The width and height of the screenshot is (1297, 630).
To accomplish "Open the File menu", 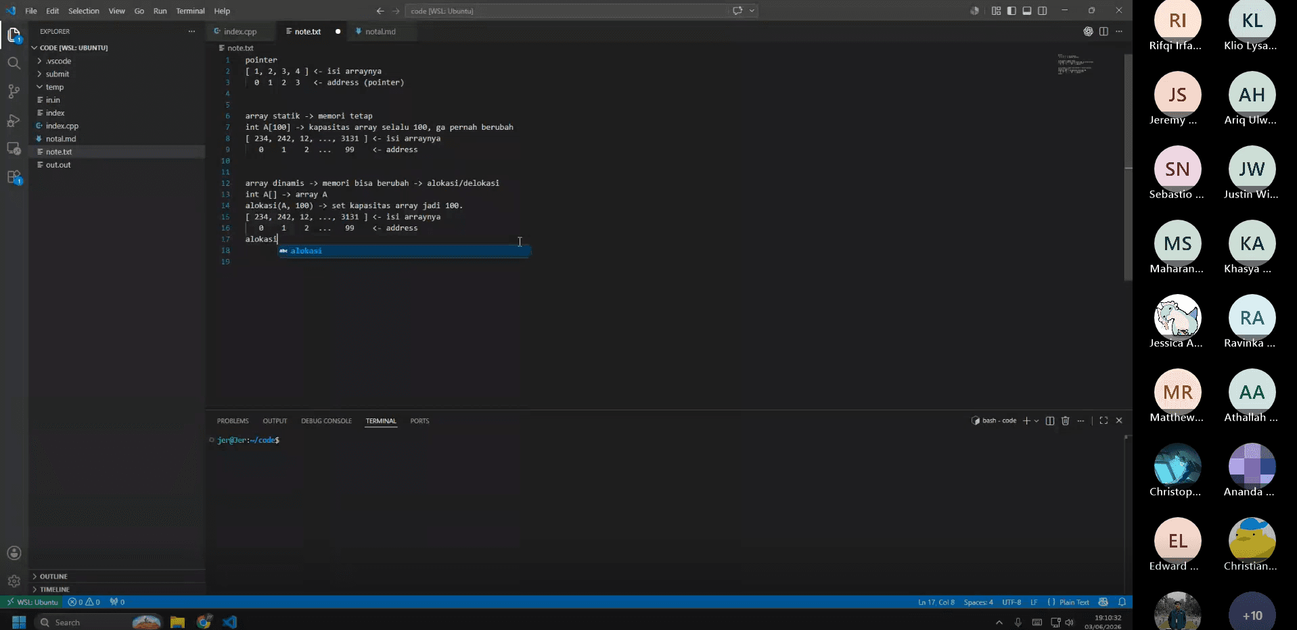I will [31, 11].
